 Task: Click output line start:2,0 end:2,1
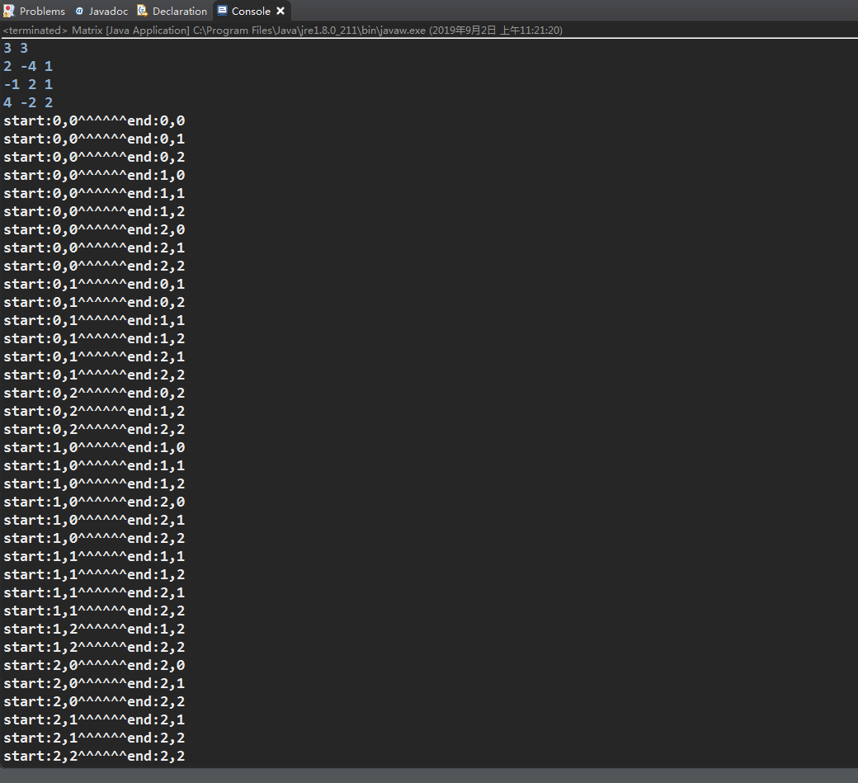[x=94, y=683]
